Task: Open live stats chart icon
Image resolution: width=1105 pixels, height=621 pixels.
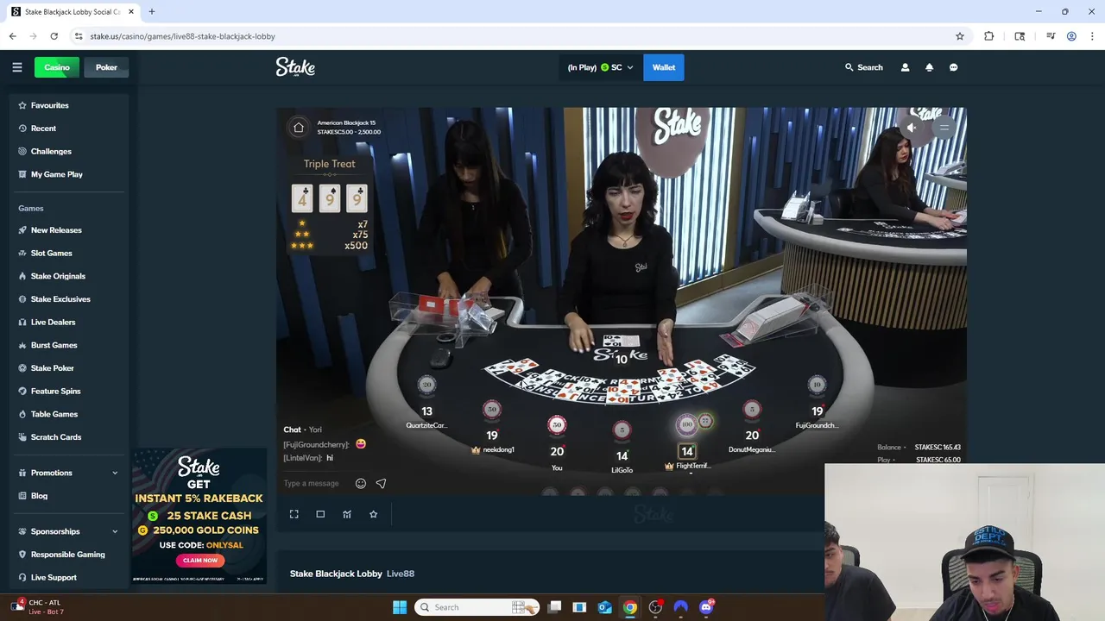Action: point(347,514)
